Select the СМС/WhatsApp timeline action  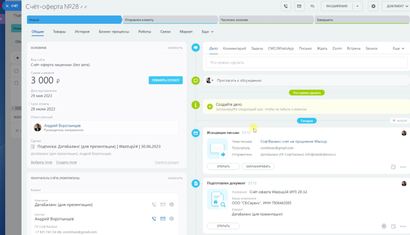281,48
